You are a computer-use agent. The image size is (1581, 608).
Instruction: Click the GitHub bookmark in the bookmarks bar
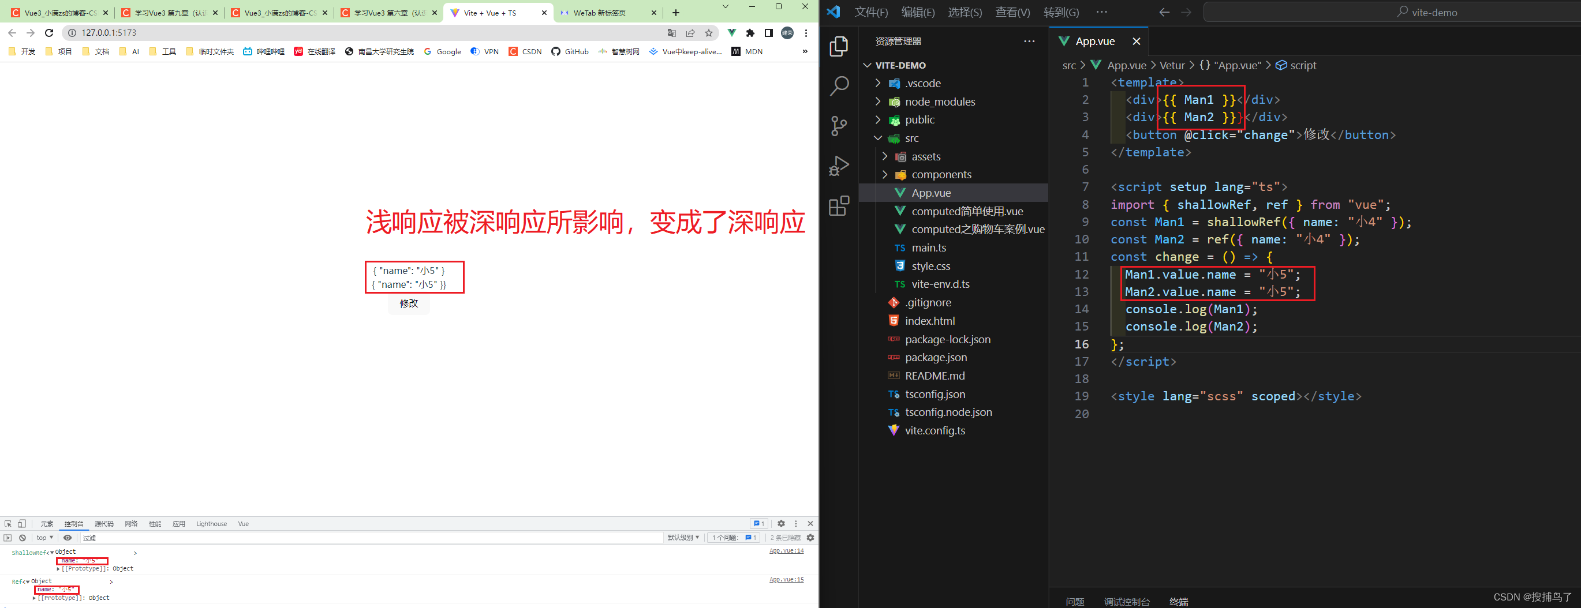click(570, 51)
